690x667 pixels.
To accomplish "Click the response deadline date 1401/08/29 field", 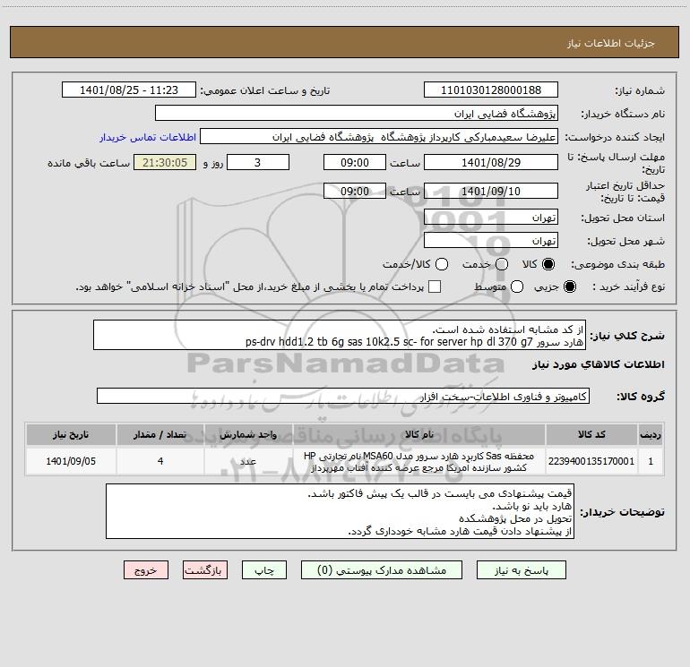I will click(x=491, y=162).
